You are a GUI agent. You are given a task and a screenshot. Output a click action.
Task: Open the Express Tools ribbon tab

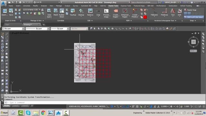[126, 6]
